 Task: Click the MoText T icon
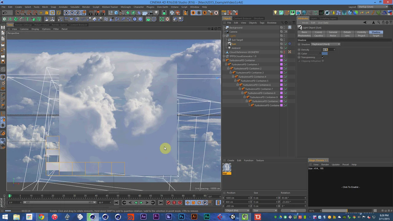(27, 19)
